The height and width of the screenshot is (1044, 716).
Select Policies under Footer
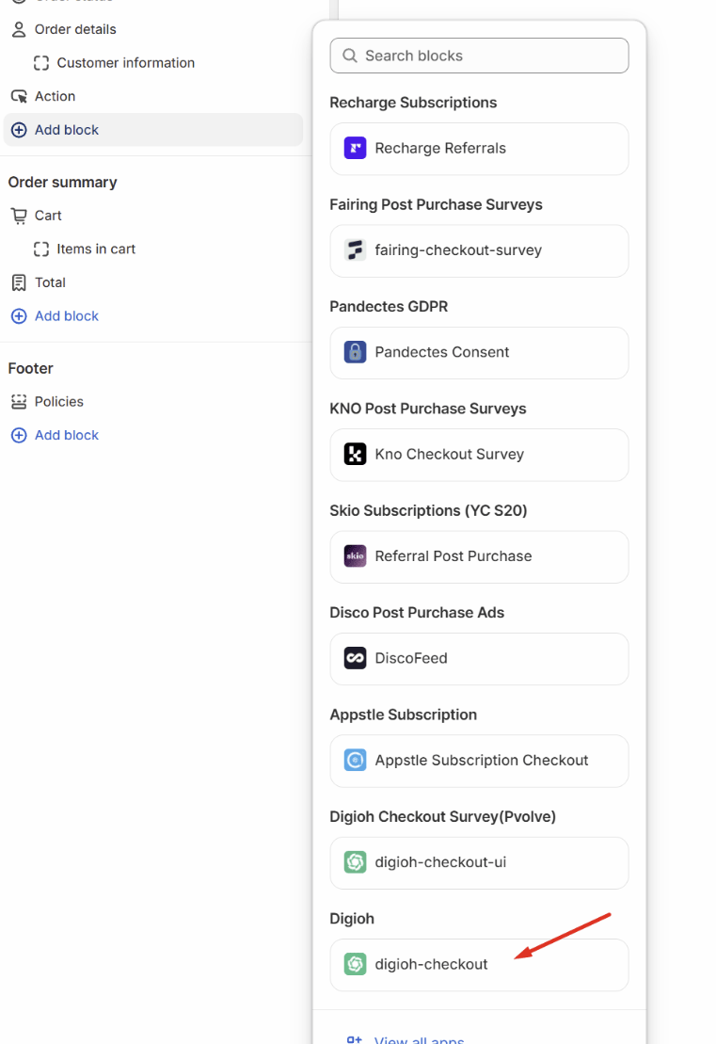pyautogui.click(x=58, y=402)
